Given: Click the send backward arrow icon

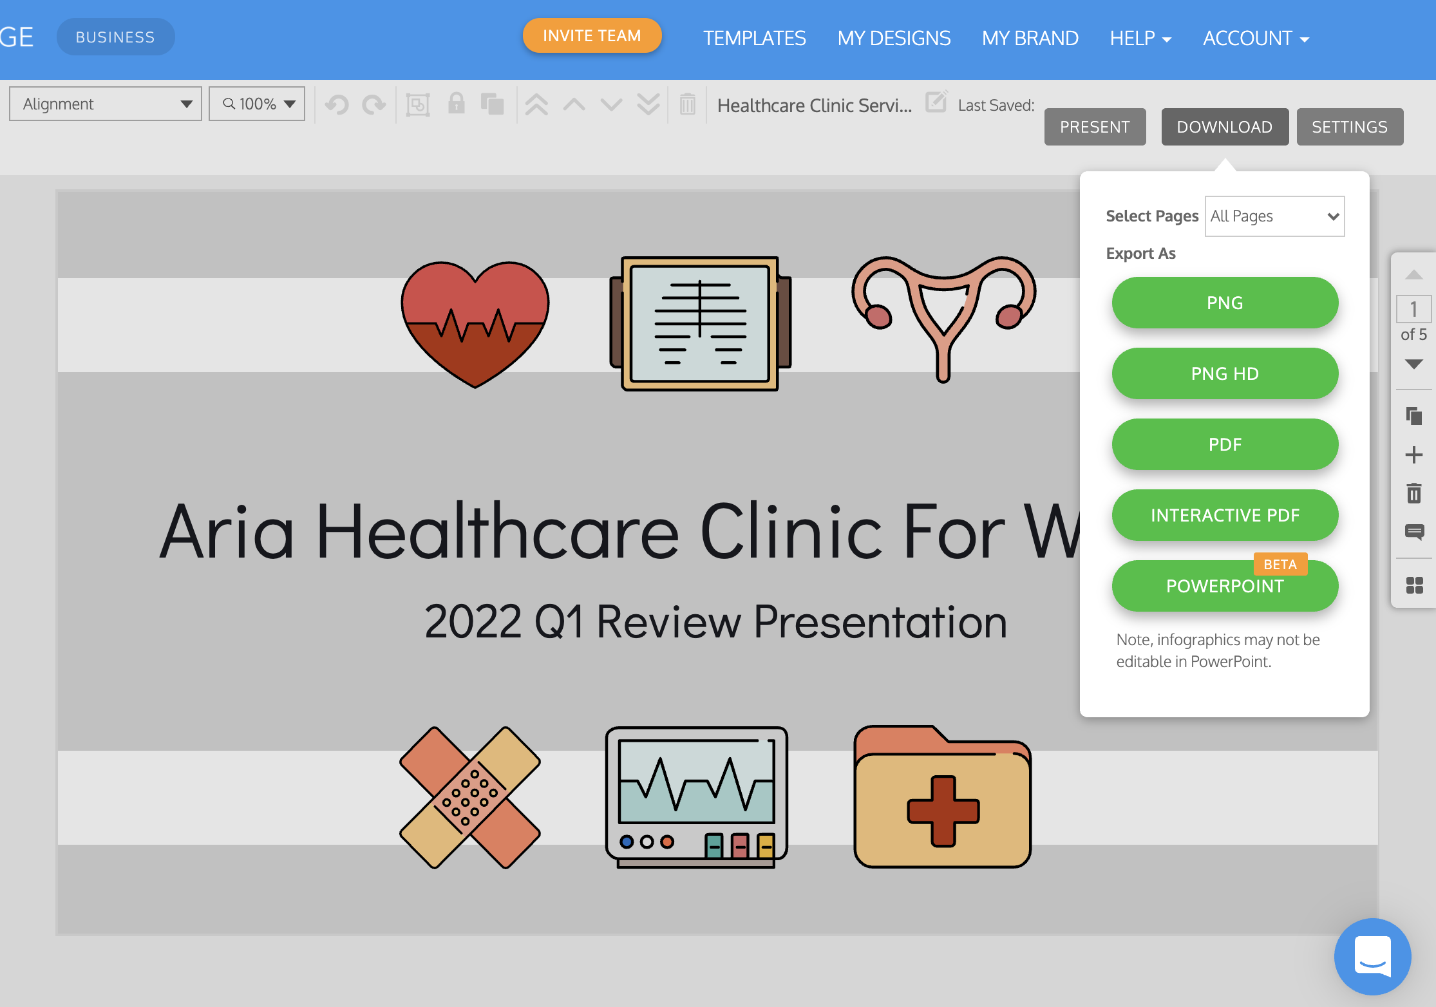Looking at the screenshot, I should click(611, 104).
